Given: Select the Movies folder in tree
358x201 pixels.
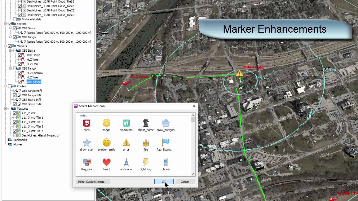Looking at the screenshot, I should [x=18, y=144].
